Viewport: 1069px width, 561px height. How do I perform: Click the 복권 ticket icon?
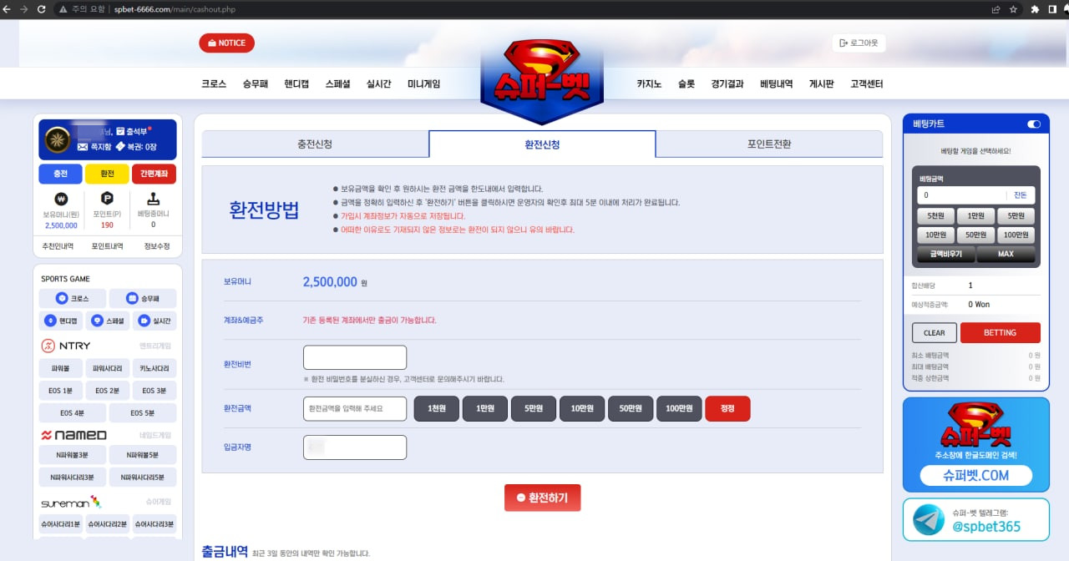click(x=120, y=146)
